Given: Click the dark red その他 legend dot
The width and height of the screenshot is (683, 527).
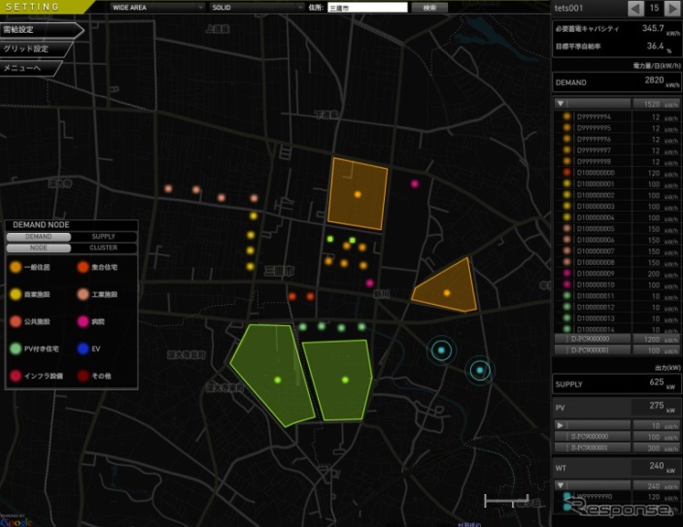Looking at the screenshot, I should [x=83, y=376].
